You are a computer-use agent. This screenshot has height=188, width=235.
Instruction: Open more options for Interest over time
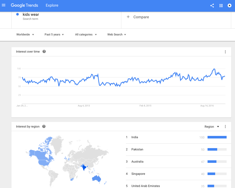[225, 52]
